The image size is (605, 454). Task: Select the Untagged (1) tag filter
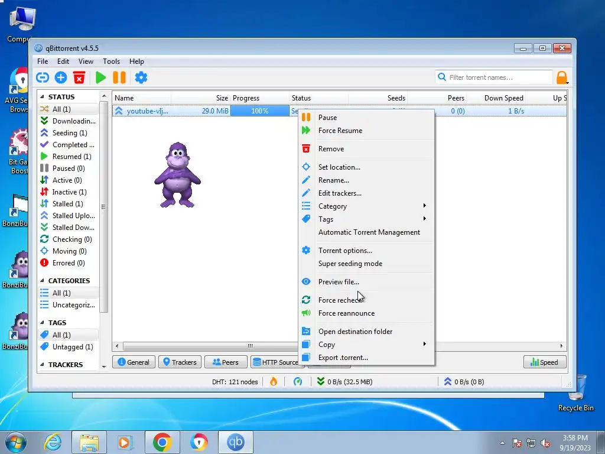coord(69,346)
